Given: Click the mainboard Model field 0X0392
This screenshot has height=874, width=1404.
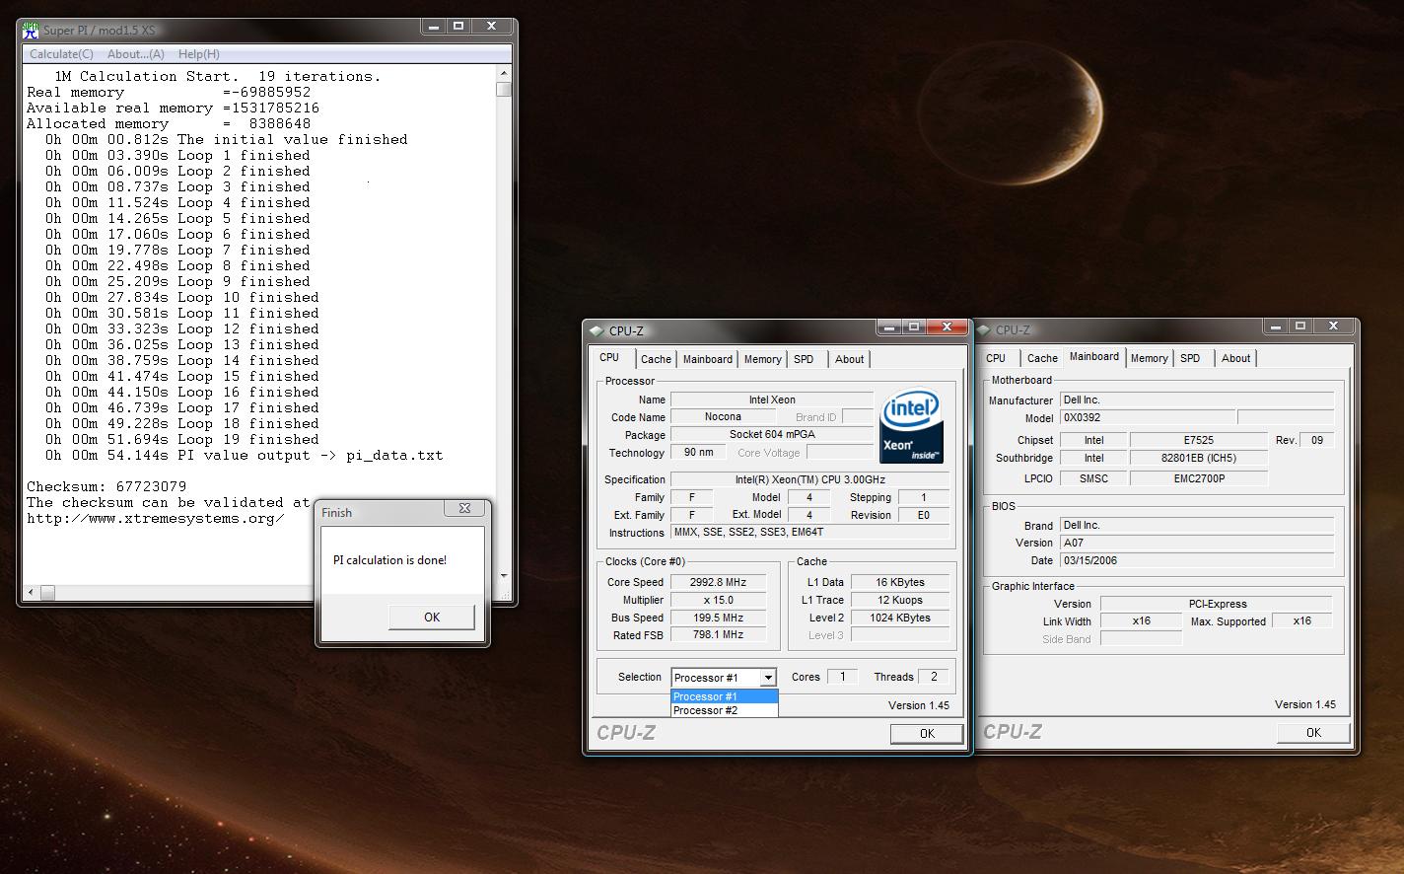Looking at the screenshot, I should coord(1147,417).
